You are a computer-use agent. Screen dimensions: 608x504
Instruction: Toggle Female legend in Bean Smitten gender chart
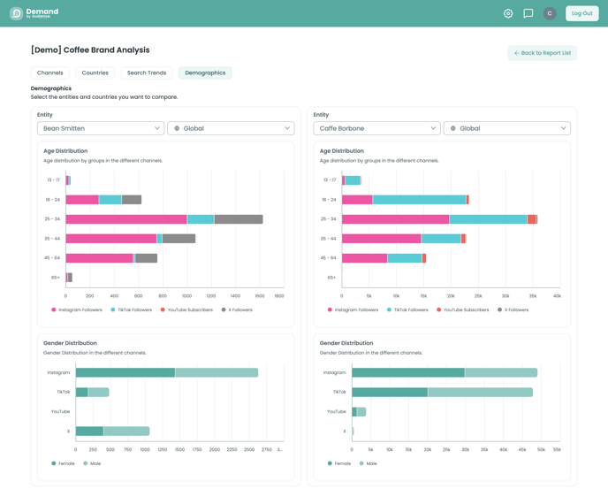pyautogui.click(x=63, y=463)
